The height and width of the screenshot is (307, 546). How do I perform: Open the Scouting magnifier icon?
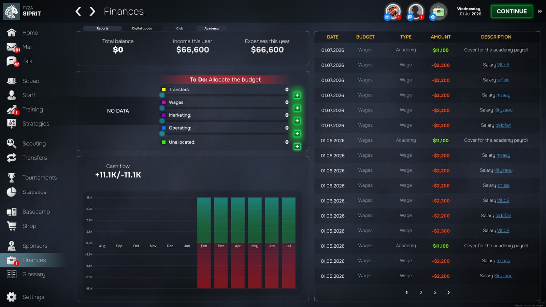point(12,144)
